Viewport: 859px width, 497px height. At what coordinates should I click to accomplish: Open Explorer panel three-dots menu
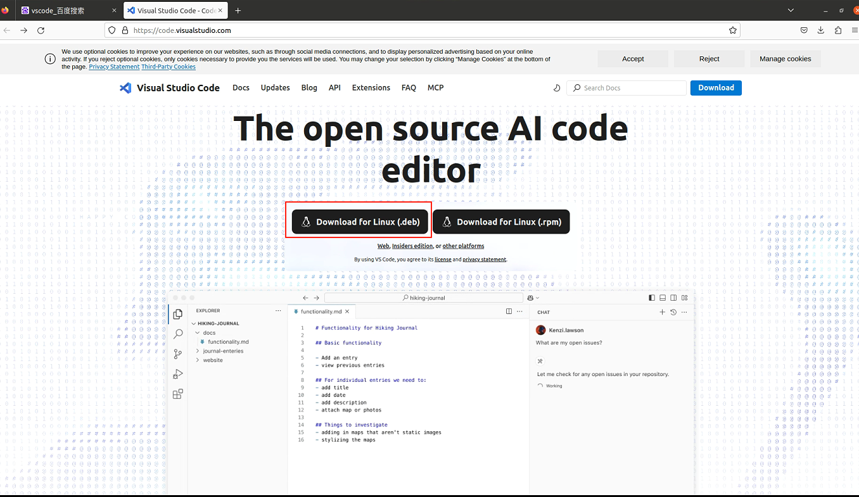click(x=278, y=311)
